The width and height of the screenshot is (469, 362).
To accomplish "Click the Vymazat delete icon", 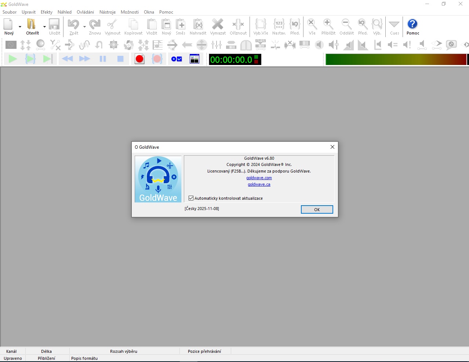I will tap(218, 25).
